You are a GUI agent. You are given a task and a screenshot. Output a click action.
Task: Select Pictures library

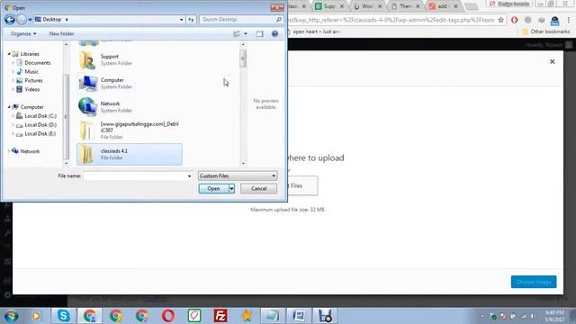click(33, 80)
